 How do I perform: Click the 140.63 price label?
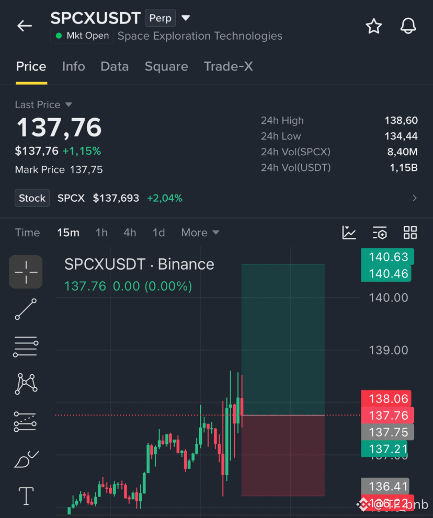[388, 257]
